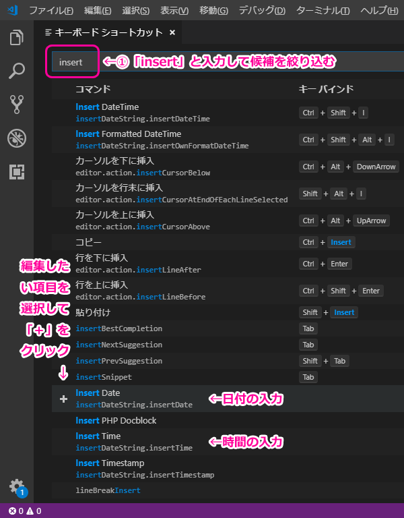Click the Ctrl + Enter keybinding

coord(325,264)
